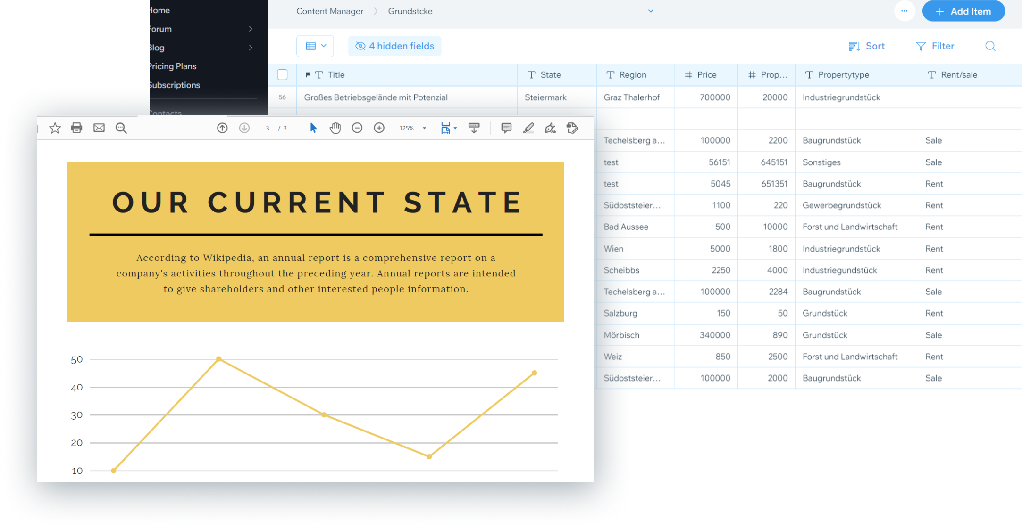Open the Add Comment sticky note tool

click(506, 128)
